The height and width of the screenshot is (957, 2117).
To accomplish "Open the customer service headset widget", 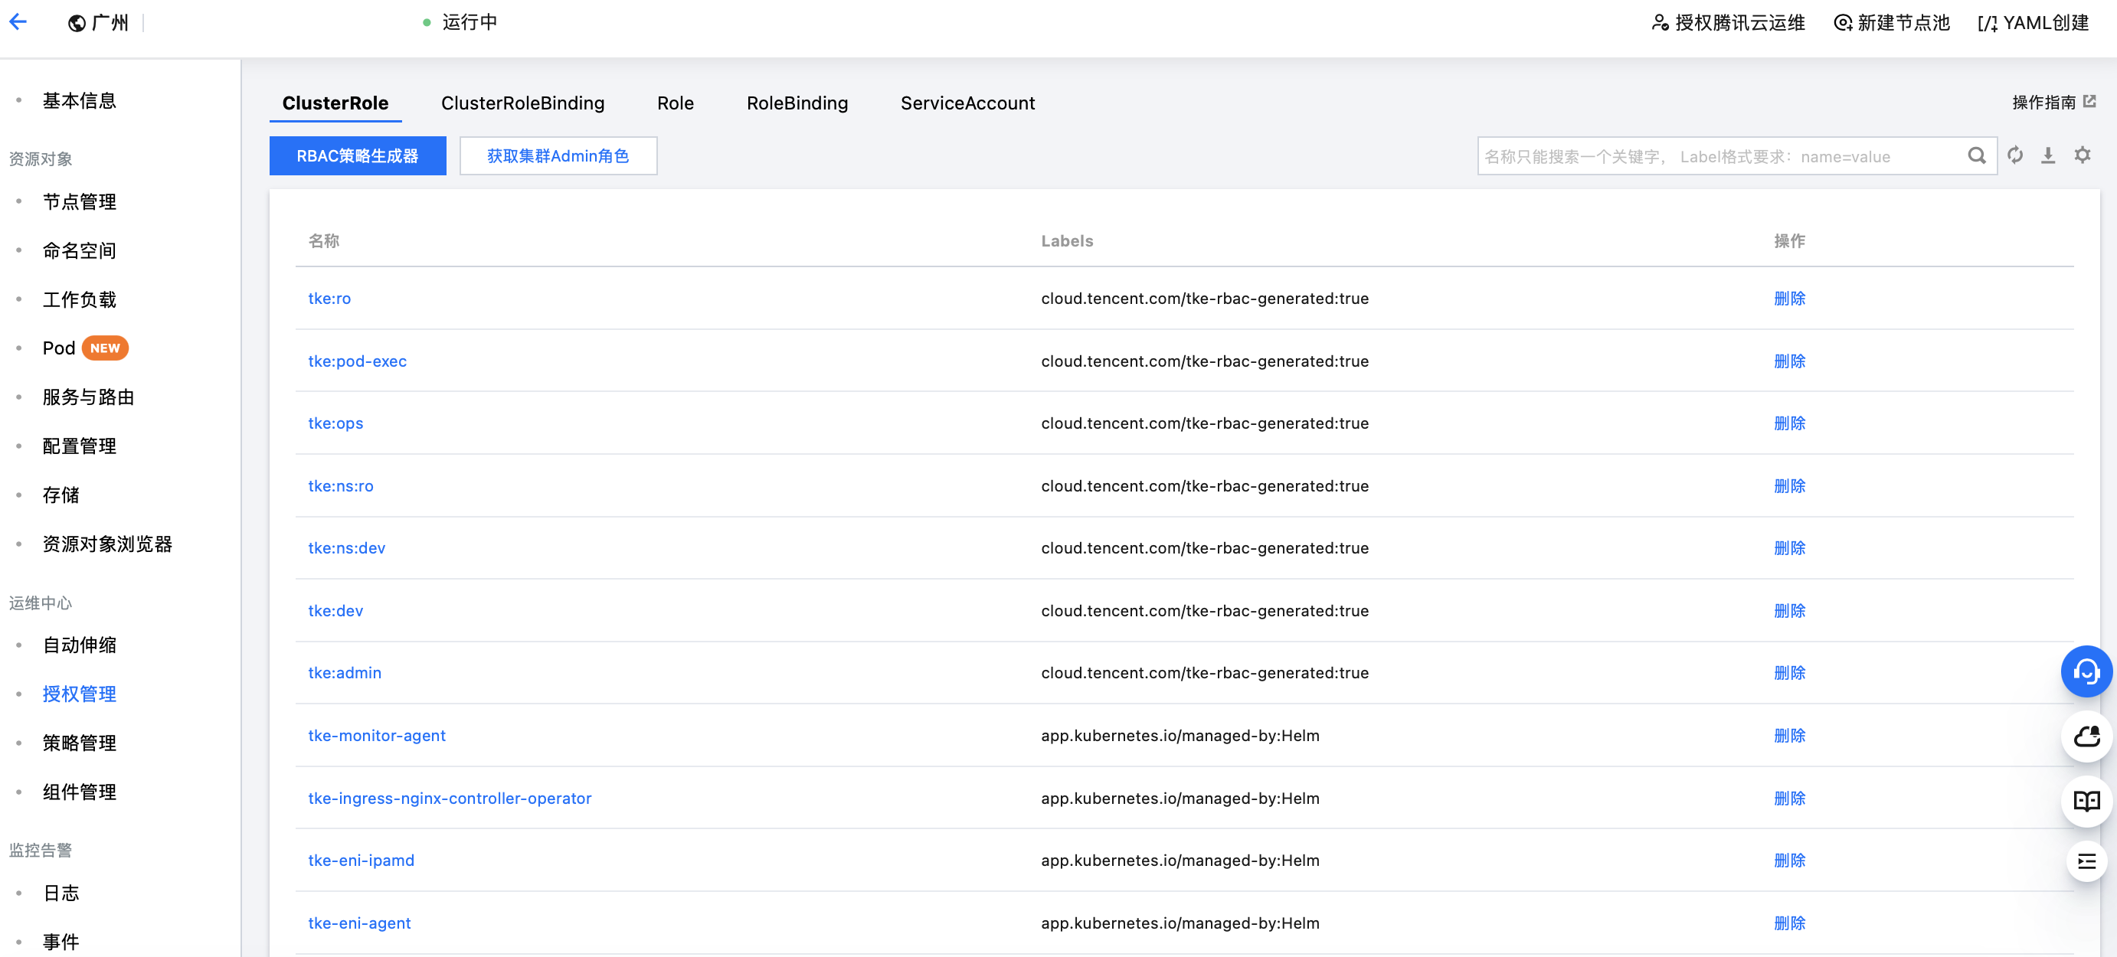I will pos(2086,671).
